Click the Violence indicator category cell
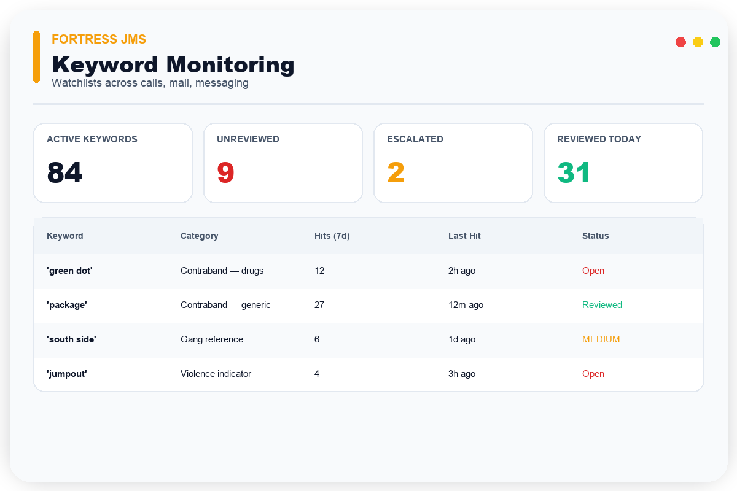 click(216, 374)
